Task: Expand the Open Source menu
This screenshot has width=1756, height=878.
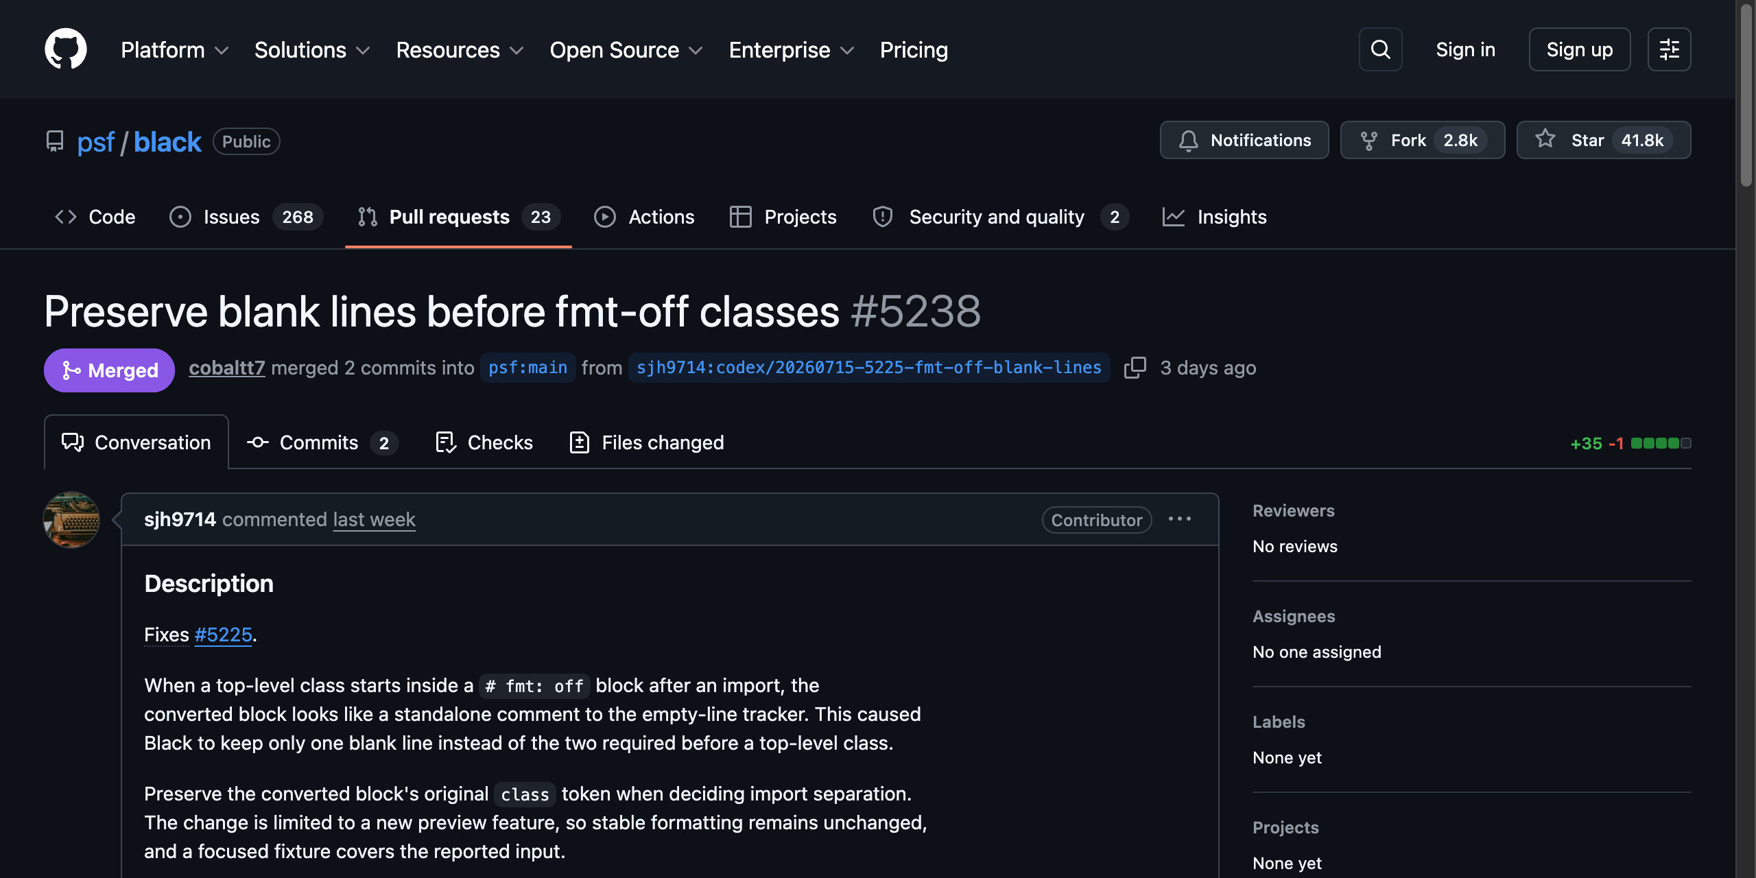Action: [626, 50]
